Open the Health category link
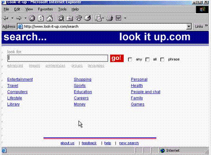The height and width of the screenshot is (155, 211). (137, 86)
